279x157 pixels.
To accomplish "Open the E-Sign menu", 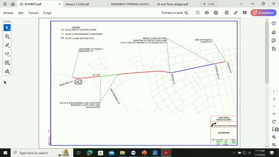I will click(x=48, y=13).
